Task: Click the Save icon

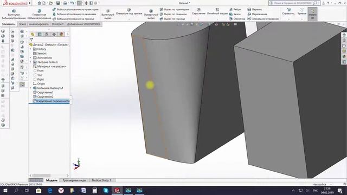Action: point(58,3)
